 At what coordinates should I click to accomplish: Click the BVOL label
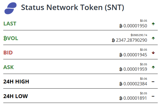pos(11,38)
